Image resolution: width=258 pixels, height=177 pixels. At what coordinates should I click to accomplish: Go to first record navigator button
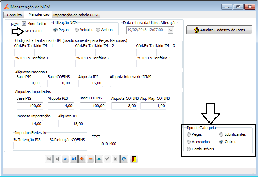49,159
